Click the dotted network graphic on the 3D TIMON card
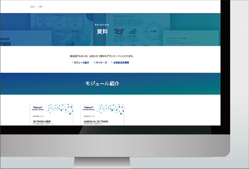Screen dimensions: 249x169 pos(61,109)
